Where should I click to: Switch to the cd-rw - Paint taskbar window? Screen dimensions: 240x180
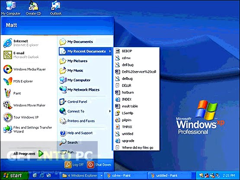click(125, 176)
